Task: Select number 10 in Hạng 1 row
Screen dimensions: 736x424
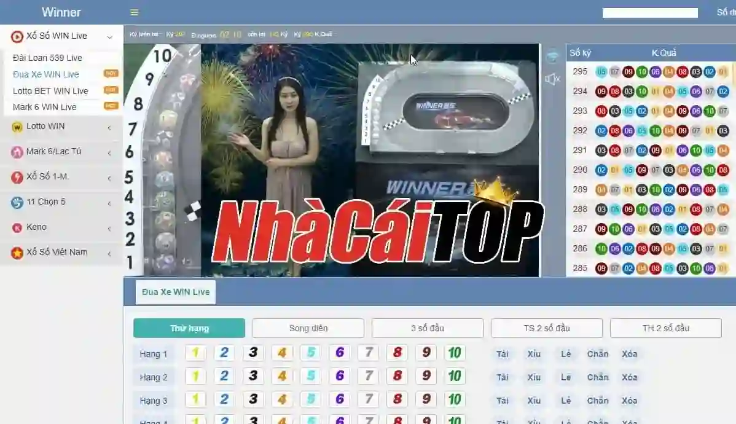Action: tap(455, 353)
